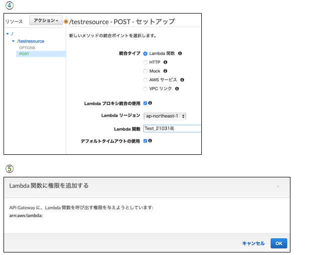Click the リソース panel heading
Screen dimensions: 333x255
[x=14, y=22]
